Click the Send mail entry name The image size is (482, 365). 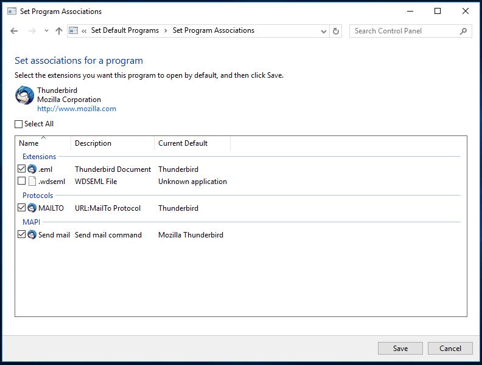click(54, 235)
